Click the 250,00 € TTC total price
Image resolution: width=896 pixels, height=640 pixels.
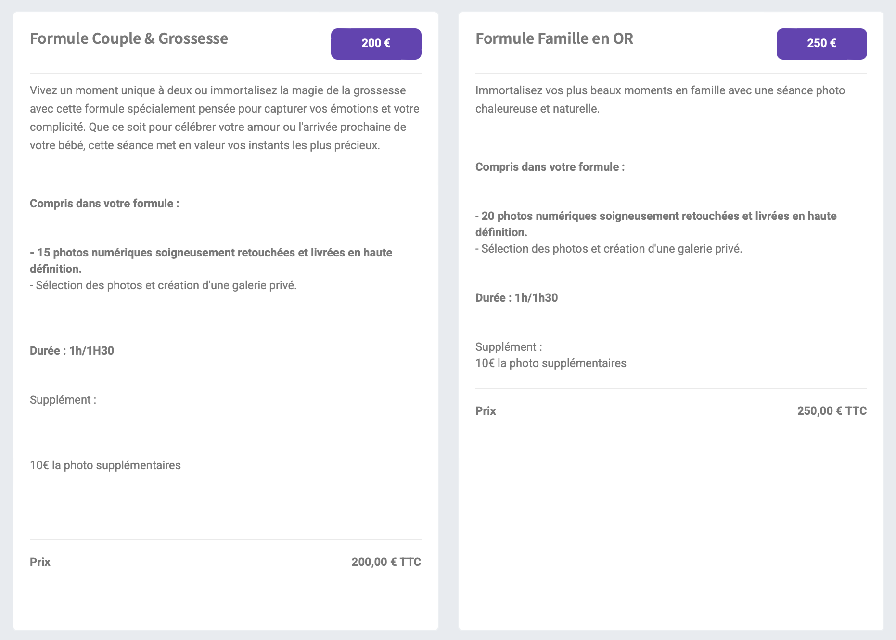pos(832,411)
